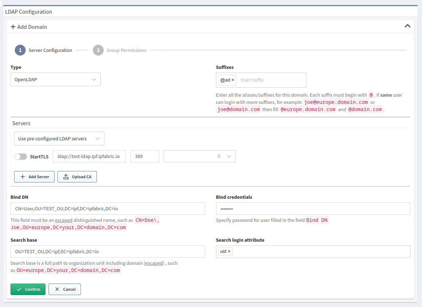Click the @europe.domain.com example code
Viewport: 422px width, 307px height.
tap(308, 109)
